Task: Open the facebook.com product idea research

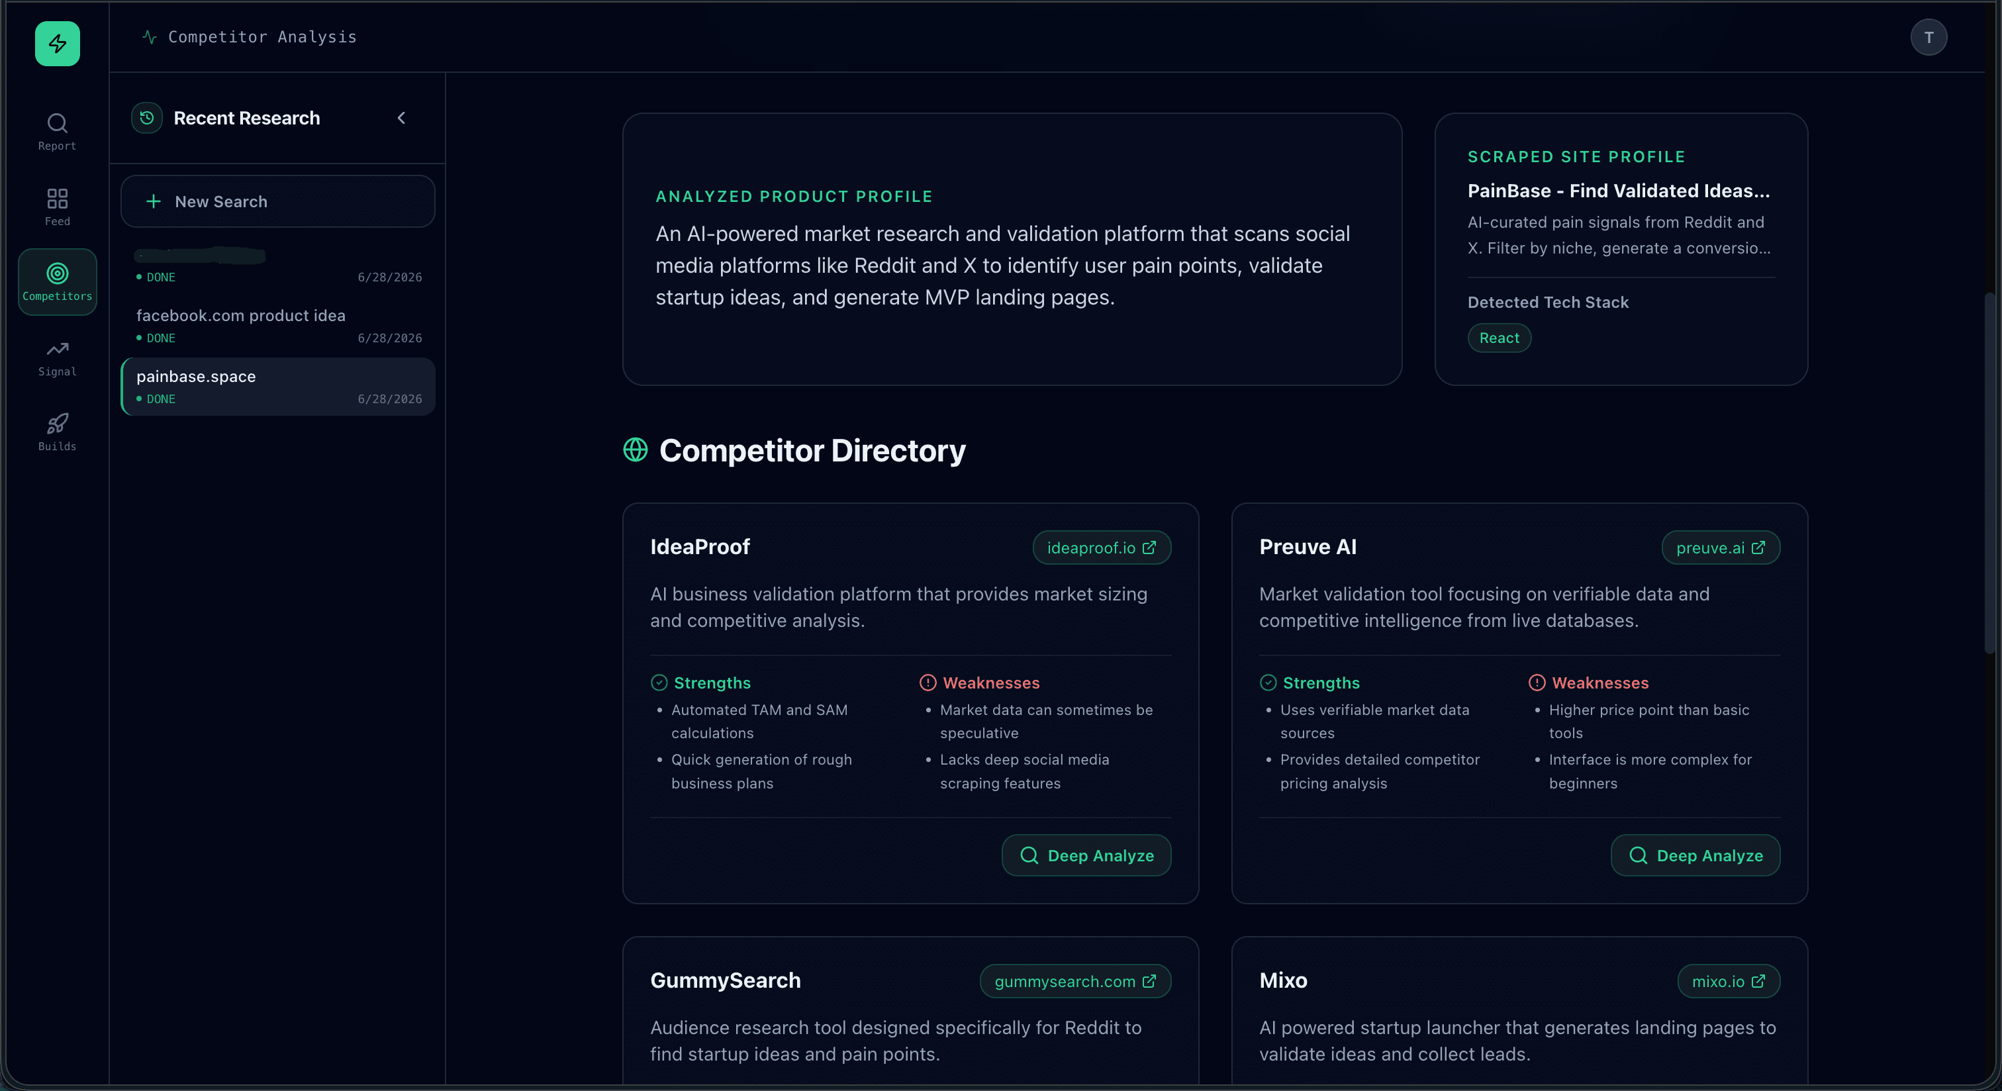Action: pos(277,326)
